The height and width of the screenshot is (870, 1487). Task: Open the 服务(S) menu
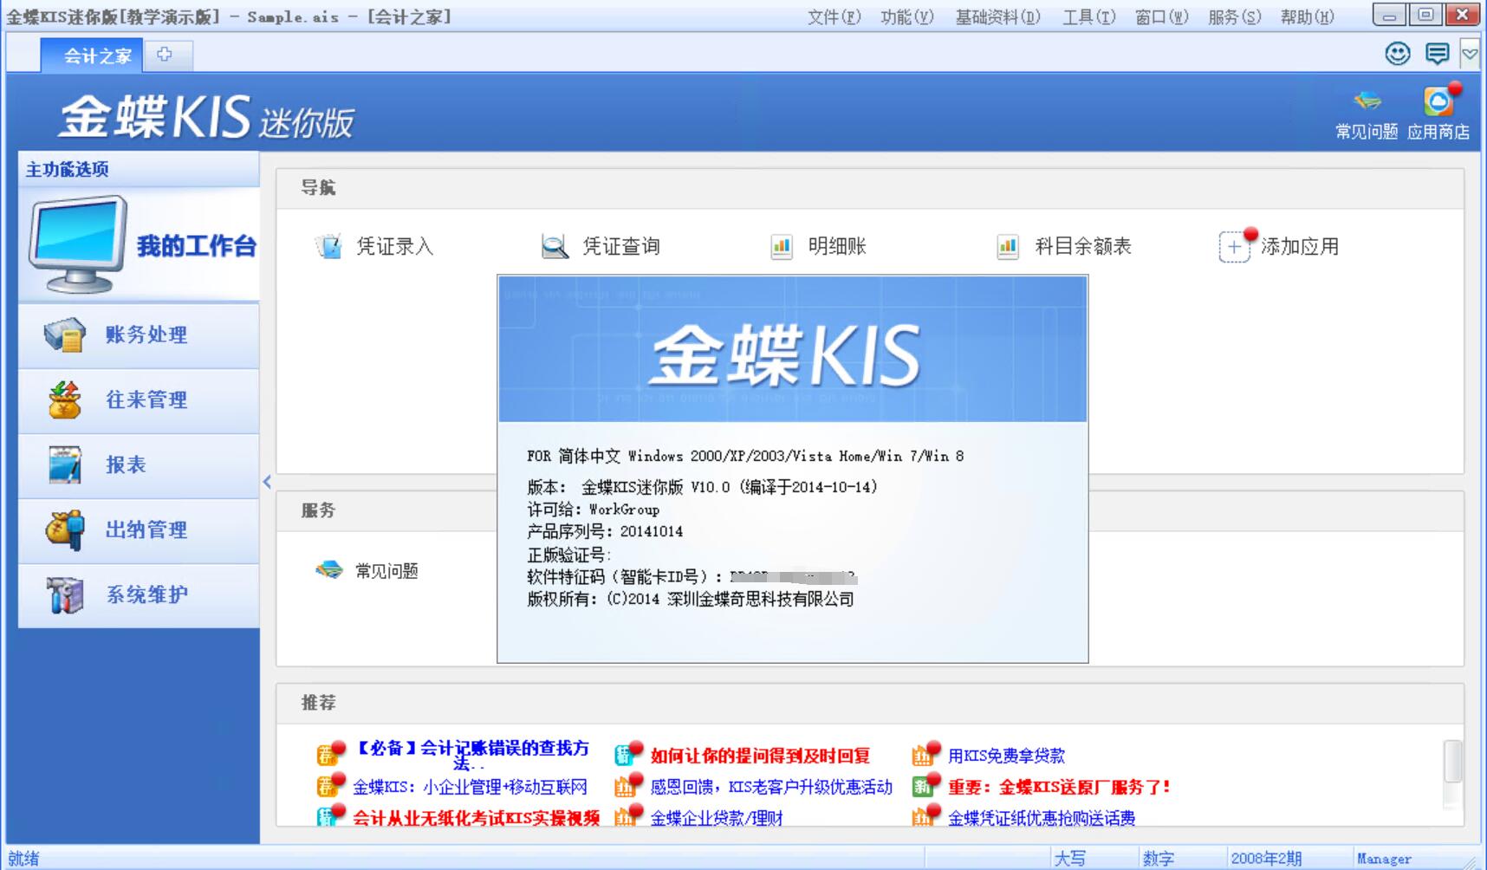coord(1235,16)
